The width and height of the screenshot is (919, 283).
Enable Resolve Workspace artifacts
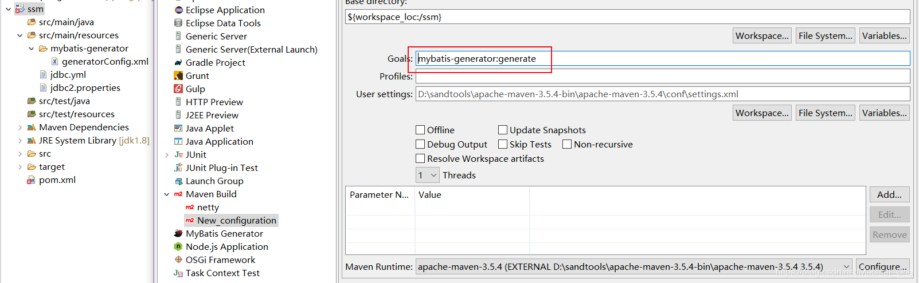(420, 158)
